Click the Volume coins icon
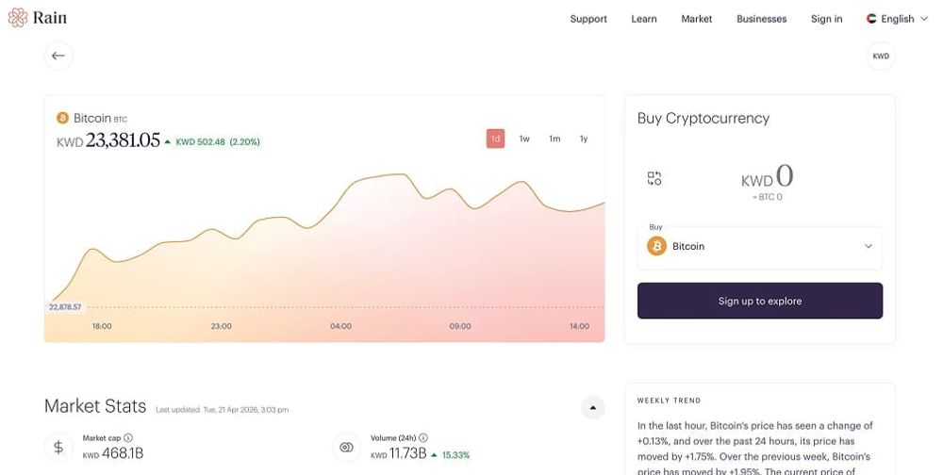 pos(346,448)
